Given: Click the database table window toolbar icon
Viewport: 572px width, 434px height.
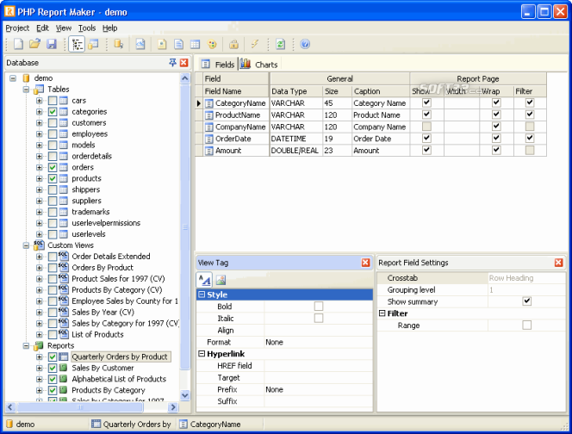Looking at the screenshot, I should (x=93, y=44).
